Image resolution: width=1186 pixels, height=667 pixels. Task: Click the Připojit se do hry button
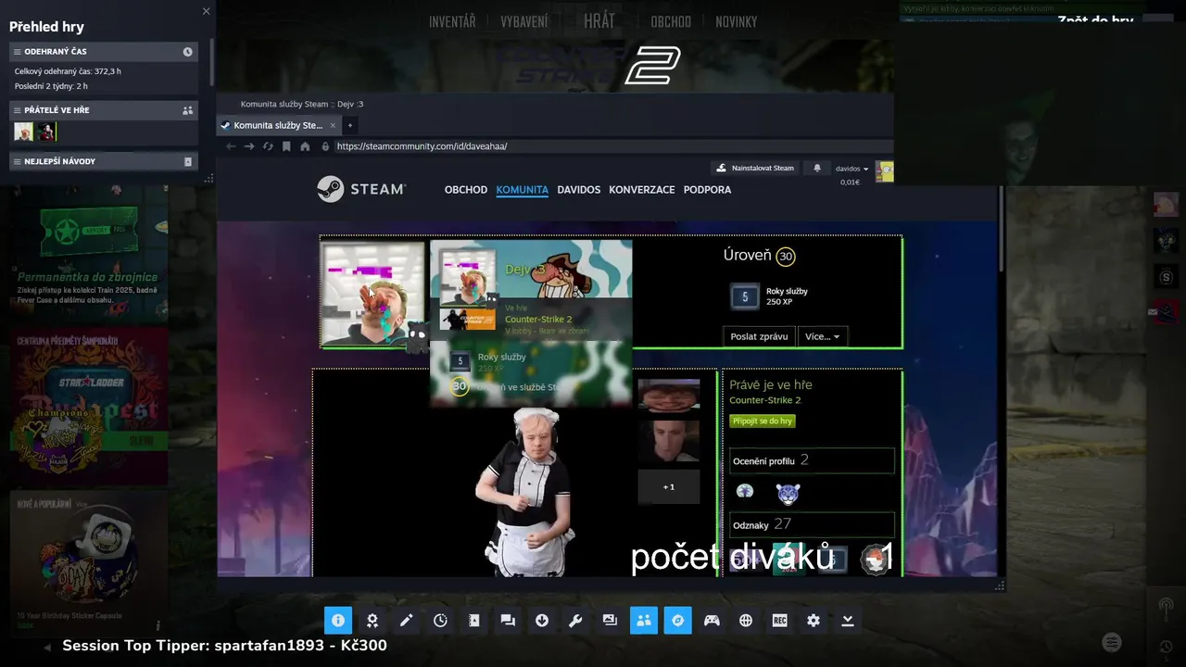click(x=763, y=421)
